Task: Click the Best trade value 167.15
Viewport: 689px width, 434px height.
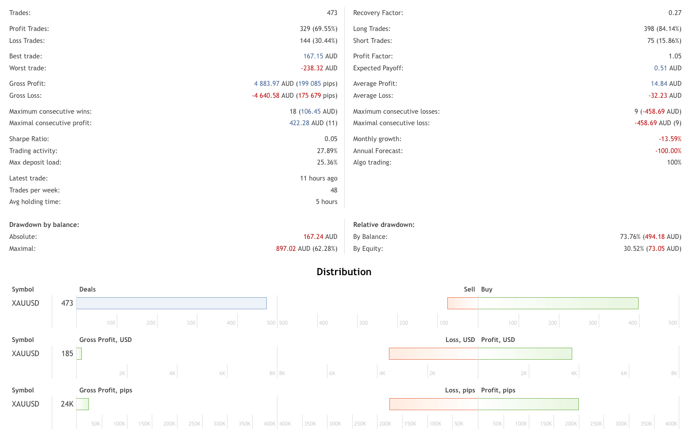Action: [313, 56]
